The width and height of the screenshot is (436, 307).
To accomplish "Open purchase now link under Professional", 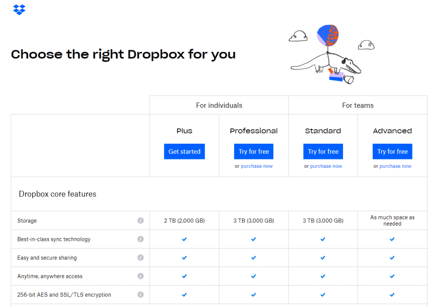I will point(257,166).
